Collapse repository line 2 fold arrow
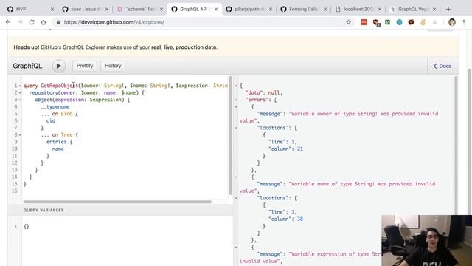The height and width of the screenshot is (266, 472). [x=20, y=93]
